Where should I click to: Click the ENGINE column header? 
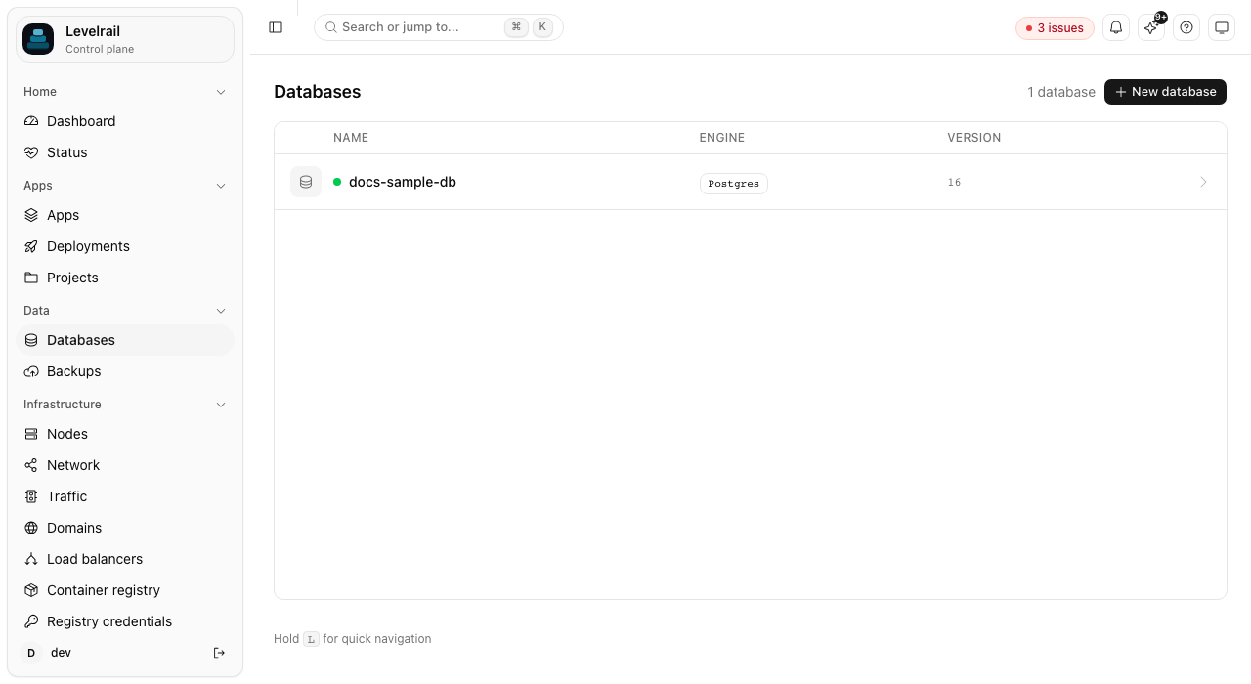pos(722,138)
